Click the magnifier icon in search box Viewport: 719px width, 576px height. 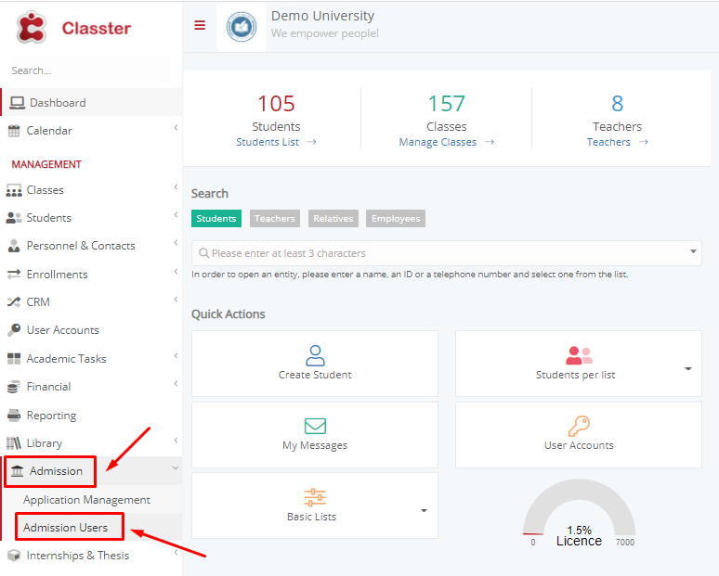pos(203,252)
